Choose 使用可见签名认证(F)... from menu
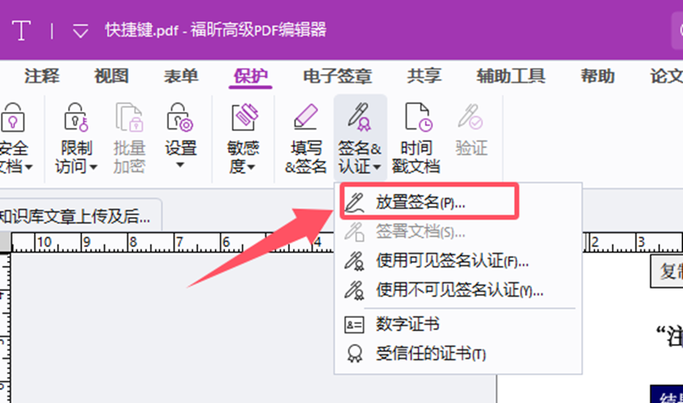Screen dimensions: 683x403 point(452,261)
